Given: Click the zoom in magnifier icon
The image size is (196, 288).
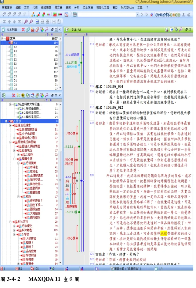Looking at the screenshot, I should pos(26,22).
